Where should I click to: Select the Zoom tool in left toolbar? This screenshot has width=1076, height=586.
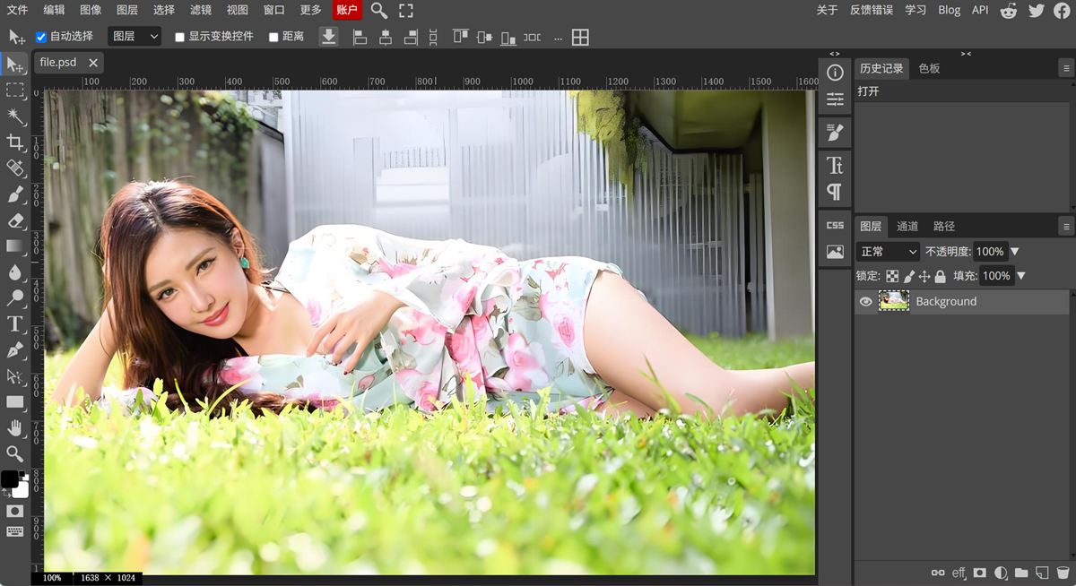tap(15, 453)
